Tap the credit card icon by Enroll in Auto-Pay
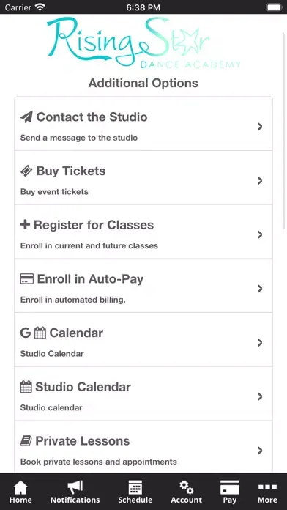This screenshot has height=510, width=287. coord(27,278)
